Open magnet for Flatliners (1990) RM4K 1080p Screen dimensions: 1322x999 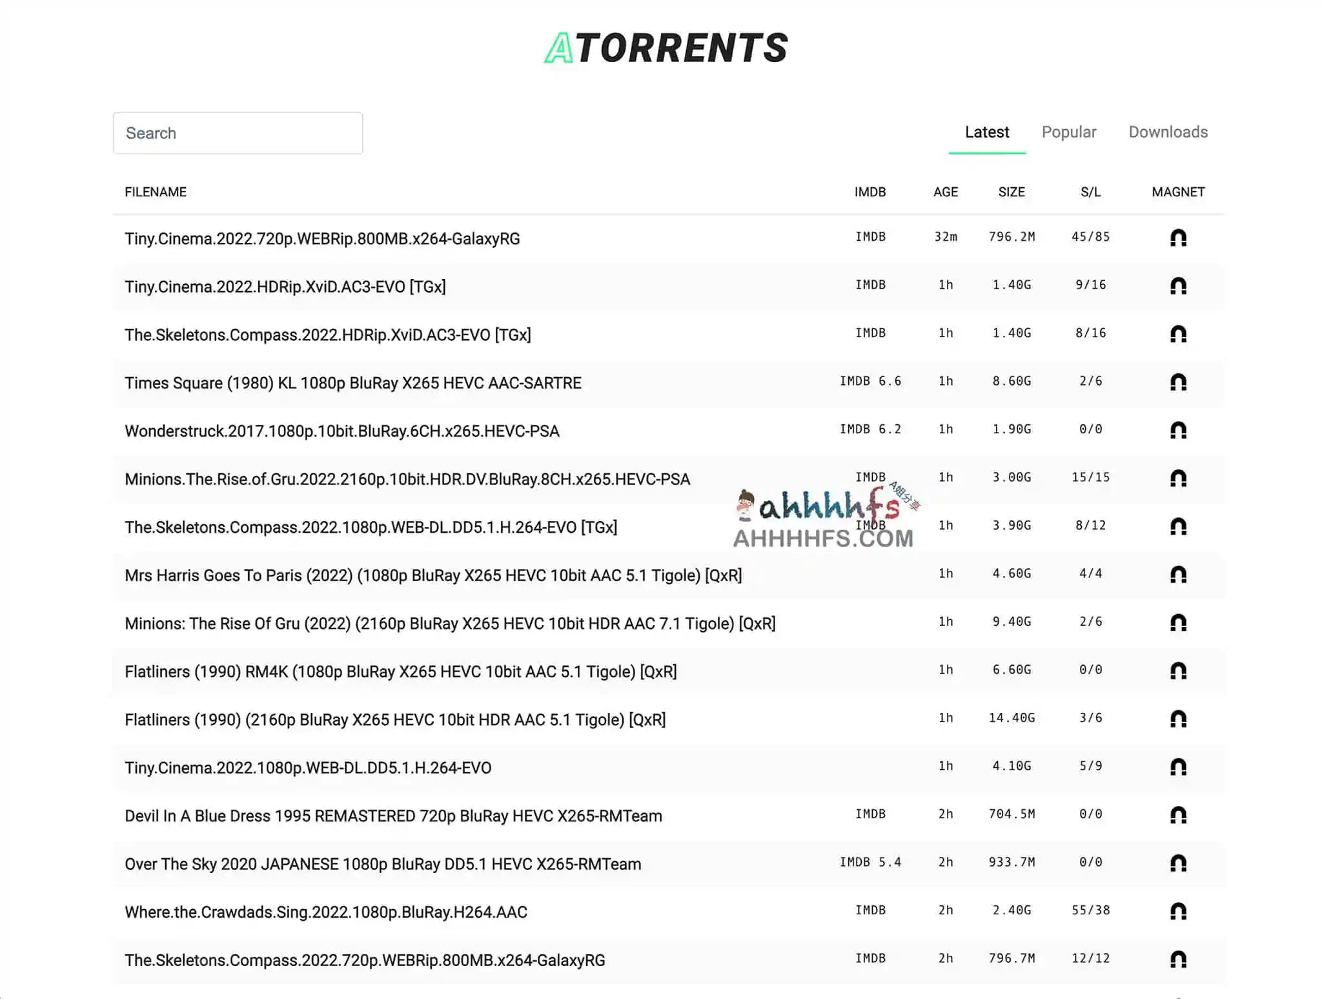(1178, 671)
